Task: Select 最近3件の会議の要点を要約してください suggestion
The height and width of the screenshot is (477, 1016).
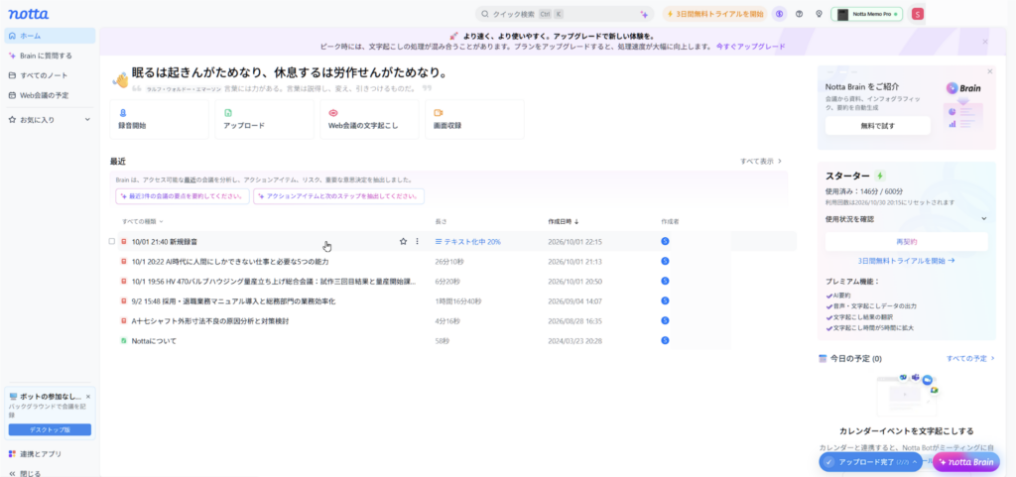Action: pyautogui.click(x=183, y=196)
